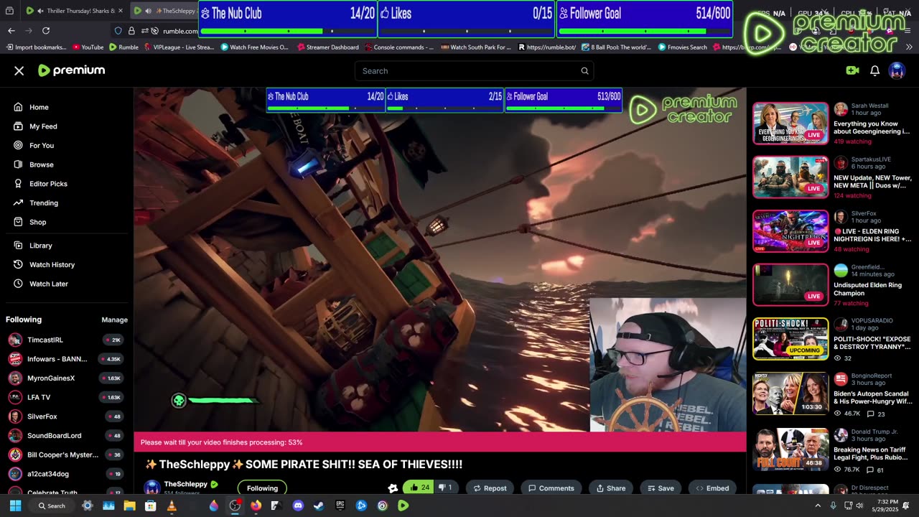Reload the page with refresh icon
The height and width of the screenshot is (517, 919).
pyautogui.click(x=46, y=31)
